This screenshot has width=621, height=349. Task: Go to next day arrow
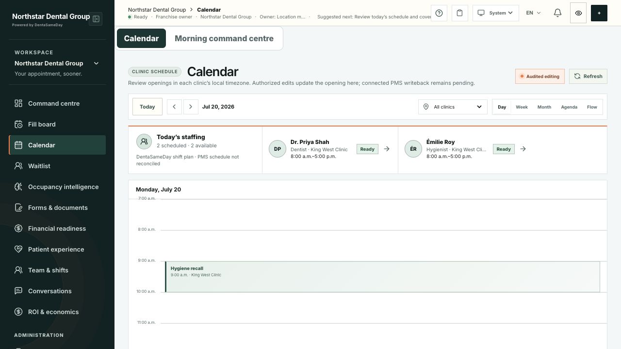(191, 107)
